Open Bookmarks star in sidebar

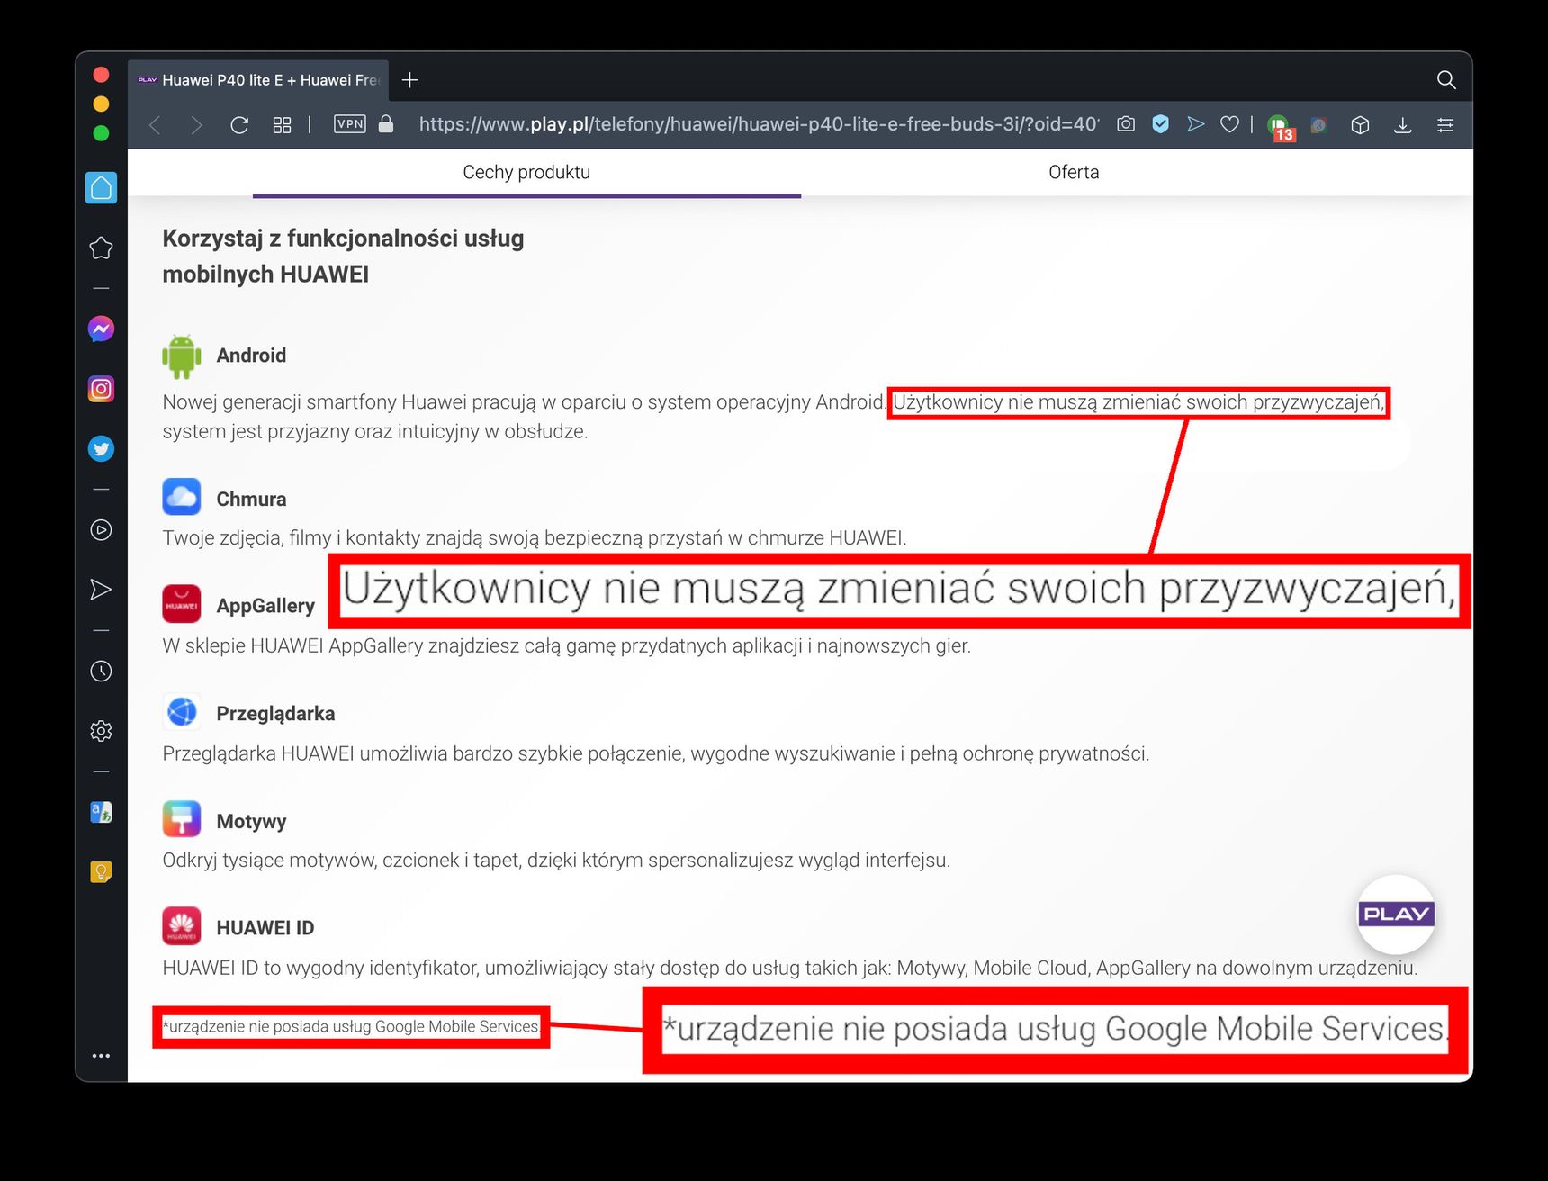tap(101, 248)
